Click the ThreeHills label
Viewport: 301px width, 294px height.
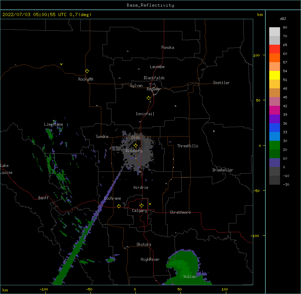click(x=188, y=146)
